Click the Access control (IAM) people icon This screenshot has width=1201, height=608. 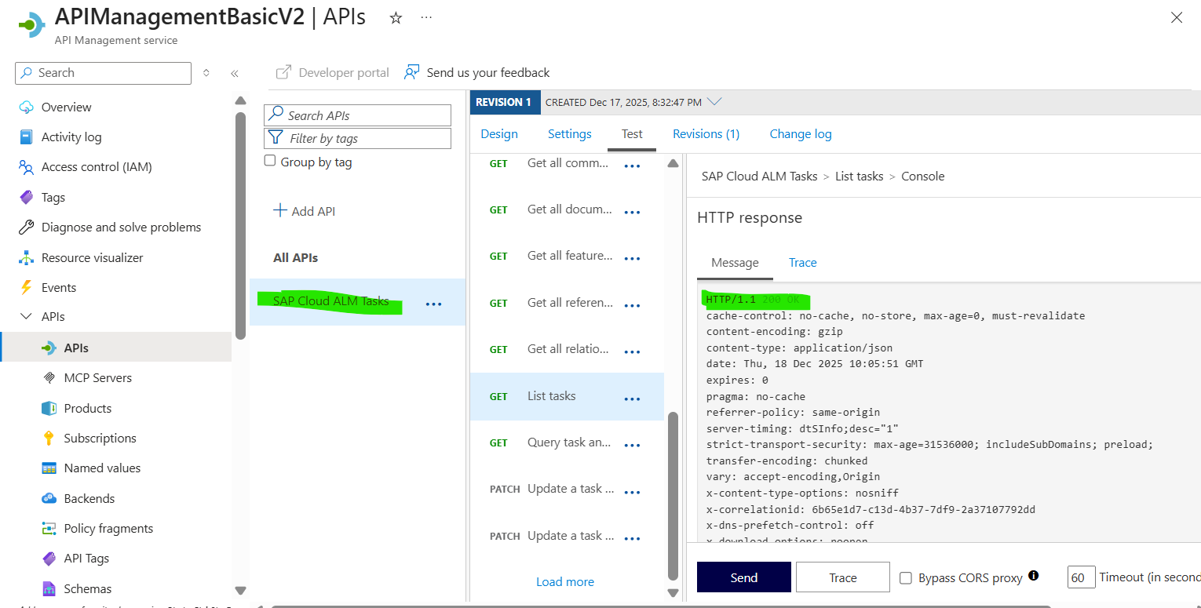27,167
